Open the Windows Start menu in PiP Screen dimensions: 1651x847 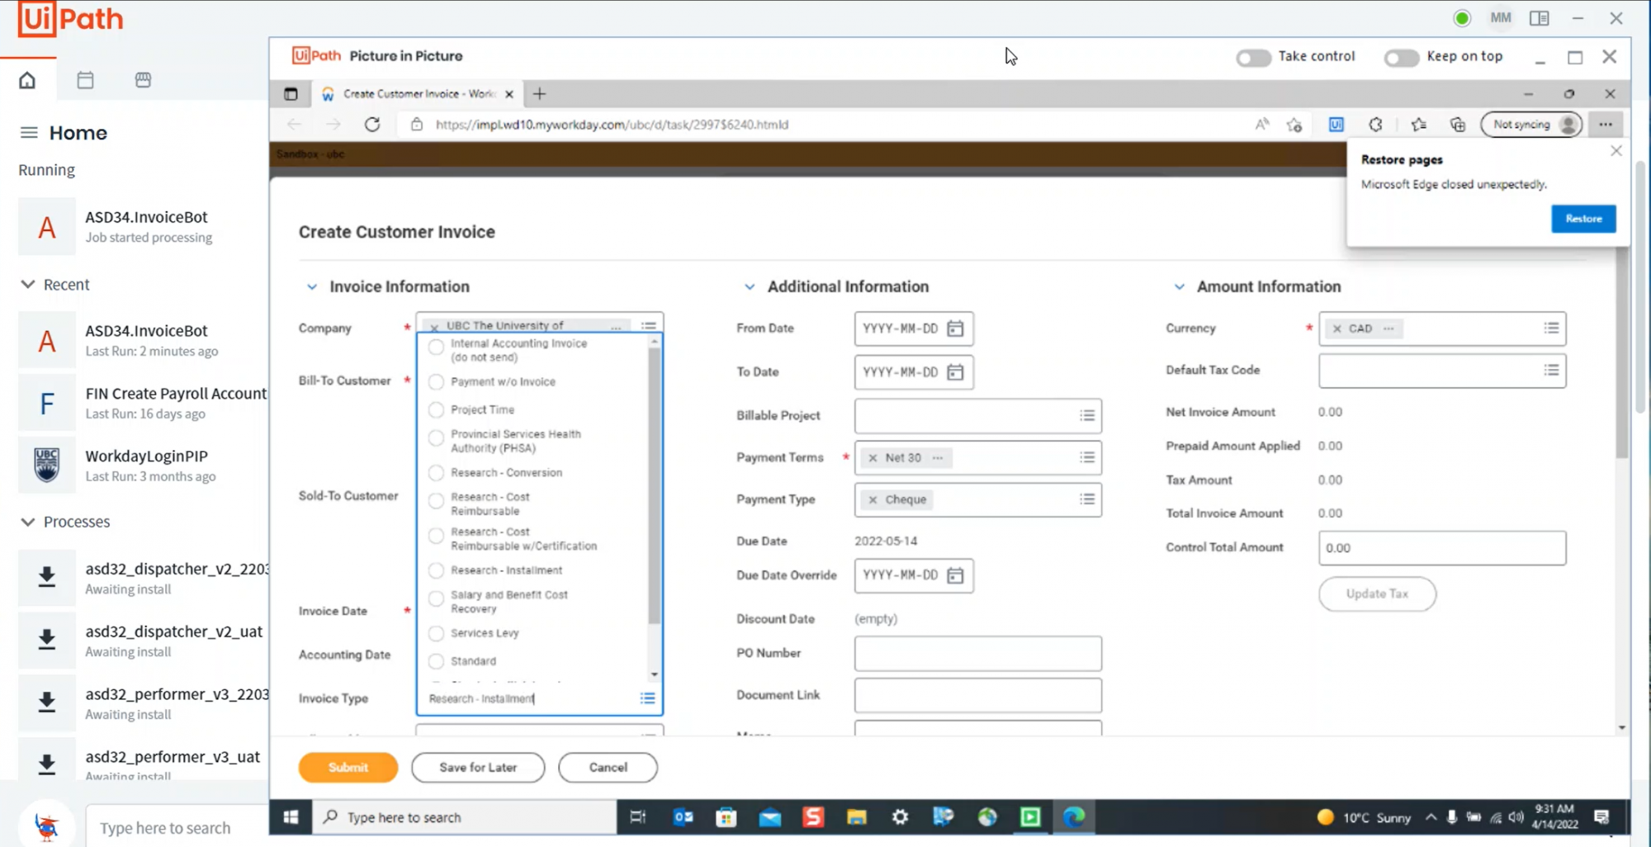click(x=291, y=817)
